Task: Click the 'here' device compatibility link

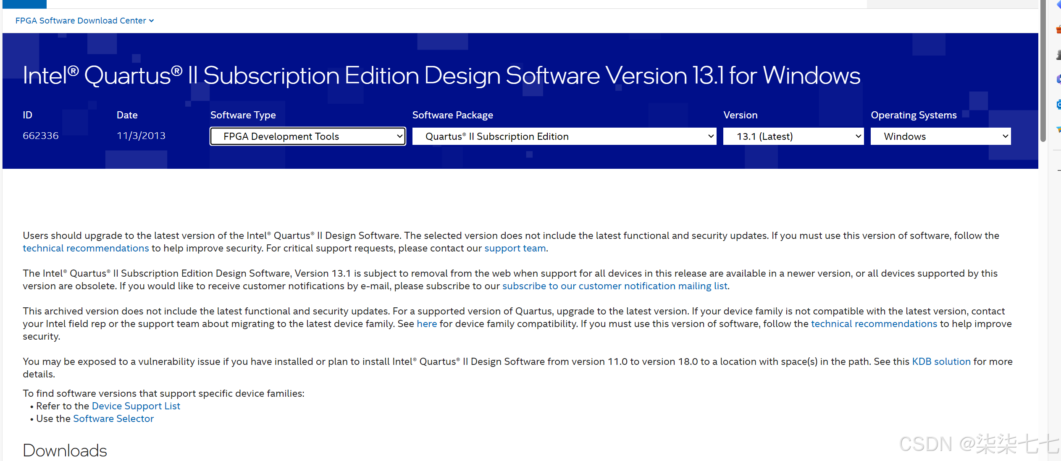Action: [426, 324]
